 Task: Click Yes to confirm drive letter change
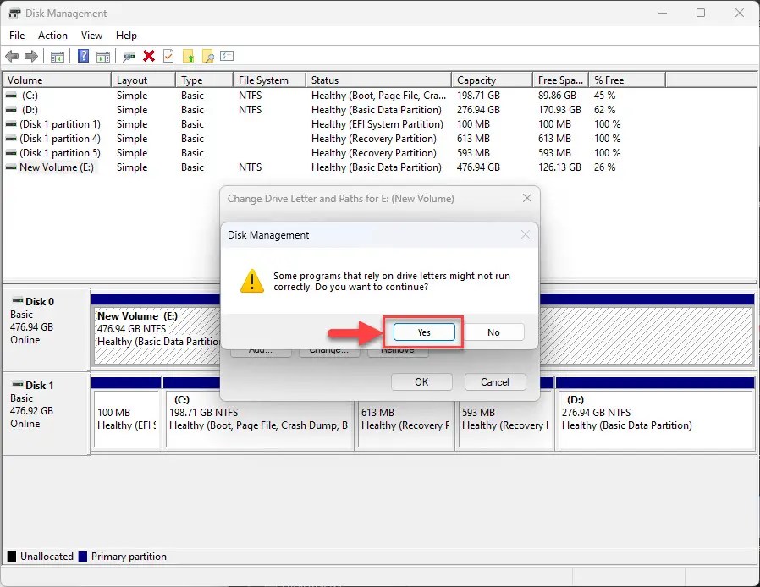tap(422, 332)
